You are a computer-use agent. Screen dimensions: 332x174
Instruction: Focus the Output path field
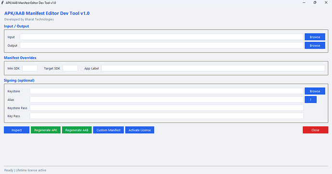[162, 46]
